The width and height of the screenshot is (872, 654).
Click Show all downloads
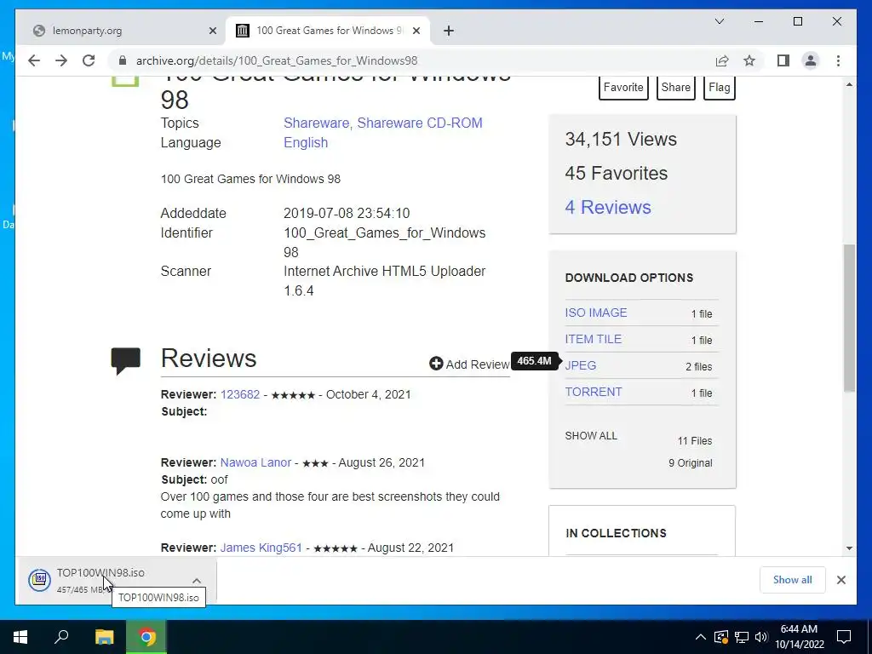[x=792, y=580]
